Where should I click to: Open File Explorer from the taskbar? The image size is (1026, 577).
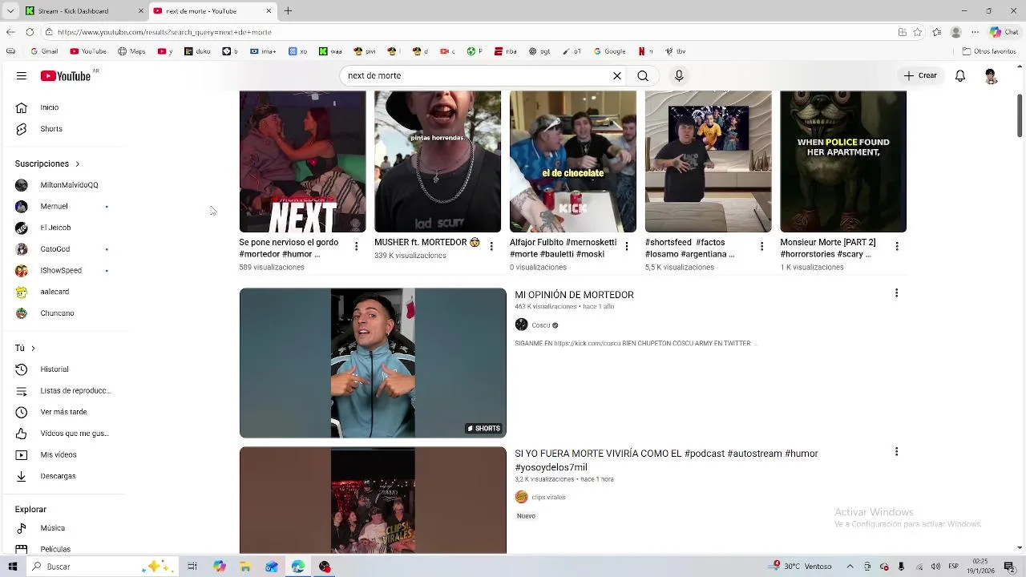click(245, 567)
